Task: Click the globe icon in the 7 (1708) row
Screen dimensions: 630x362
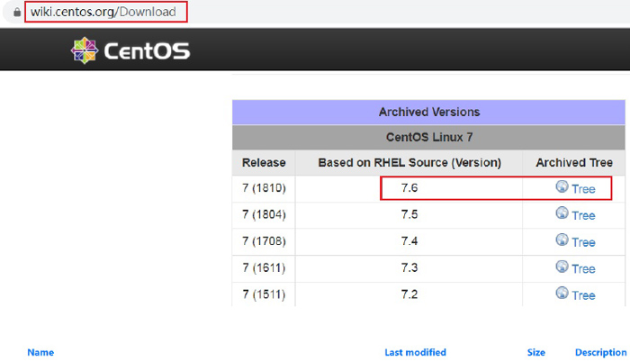Action: pos(562,240)
